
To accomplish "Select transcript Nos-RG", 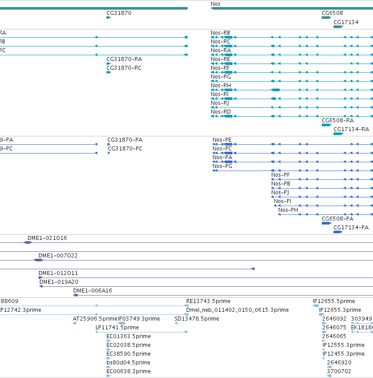I will tap(221, 77).
